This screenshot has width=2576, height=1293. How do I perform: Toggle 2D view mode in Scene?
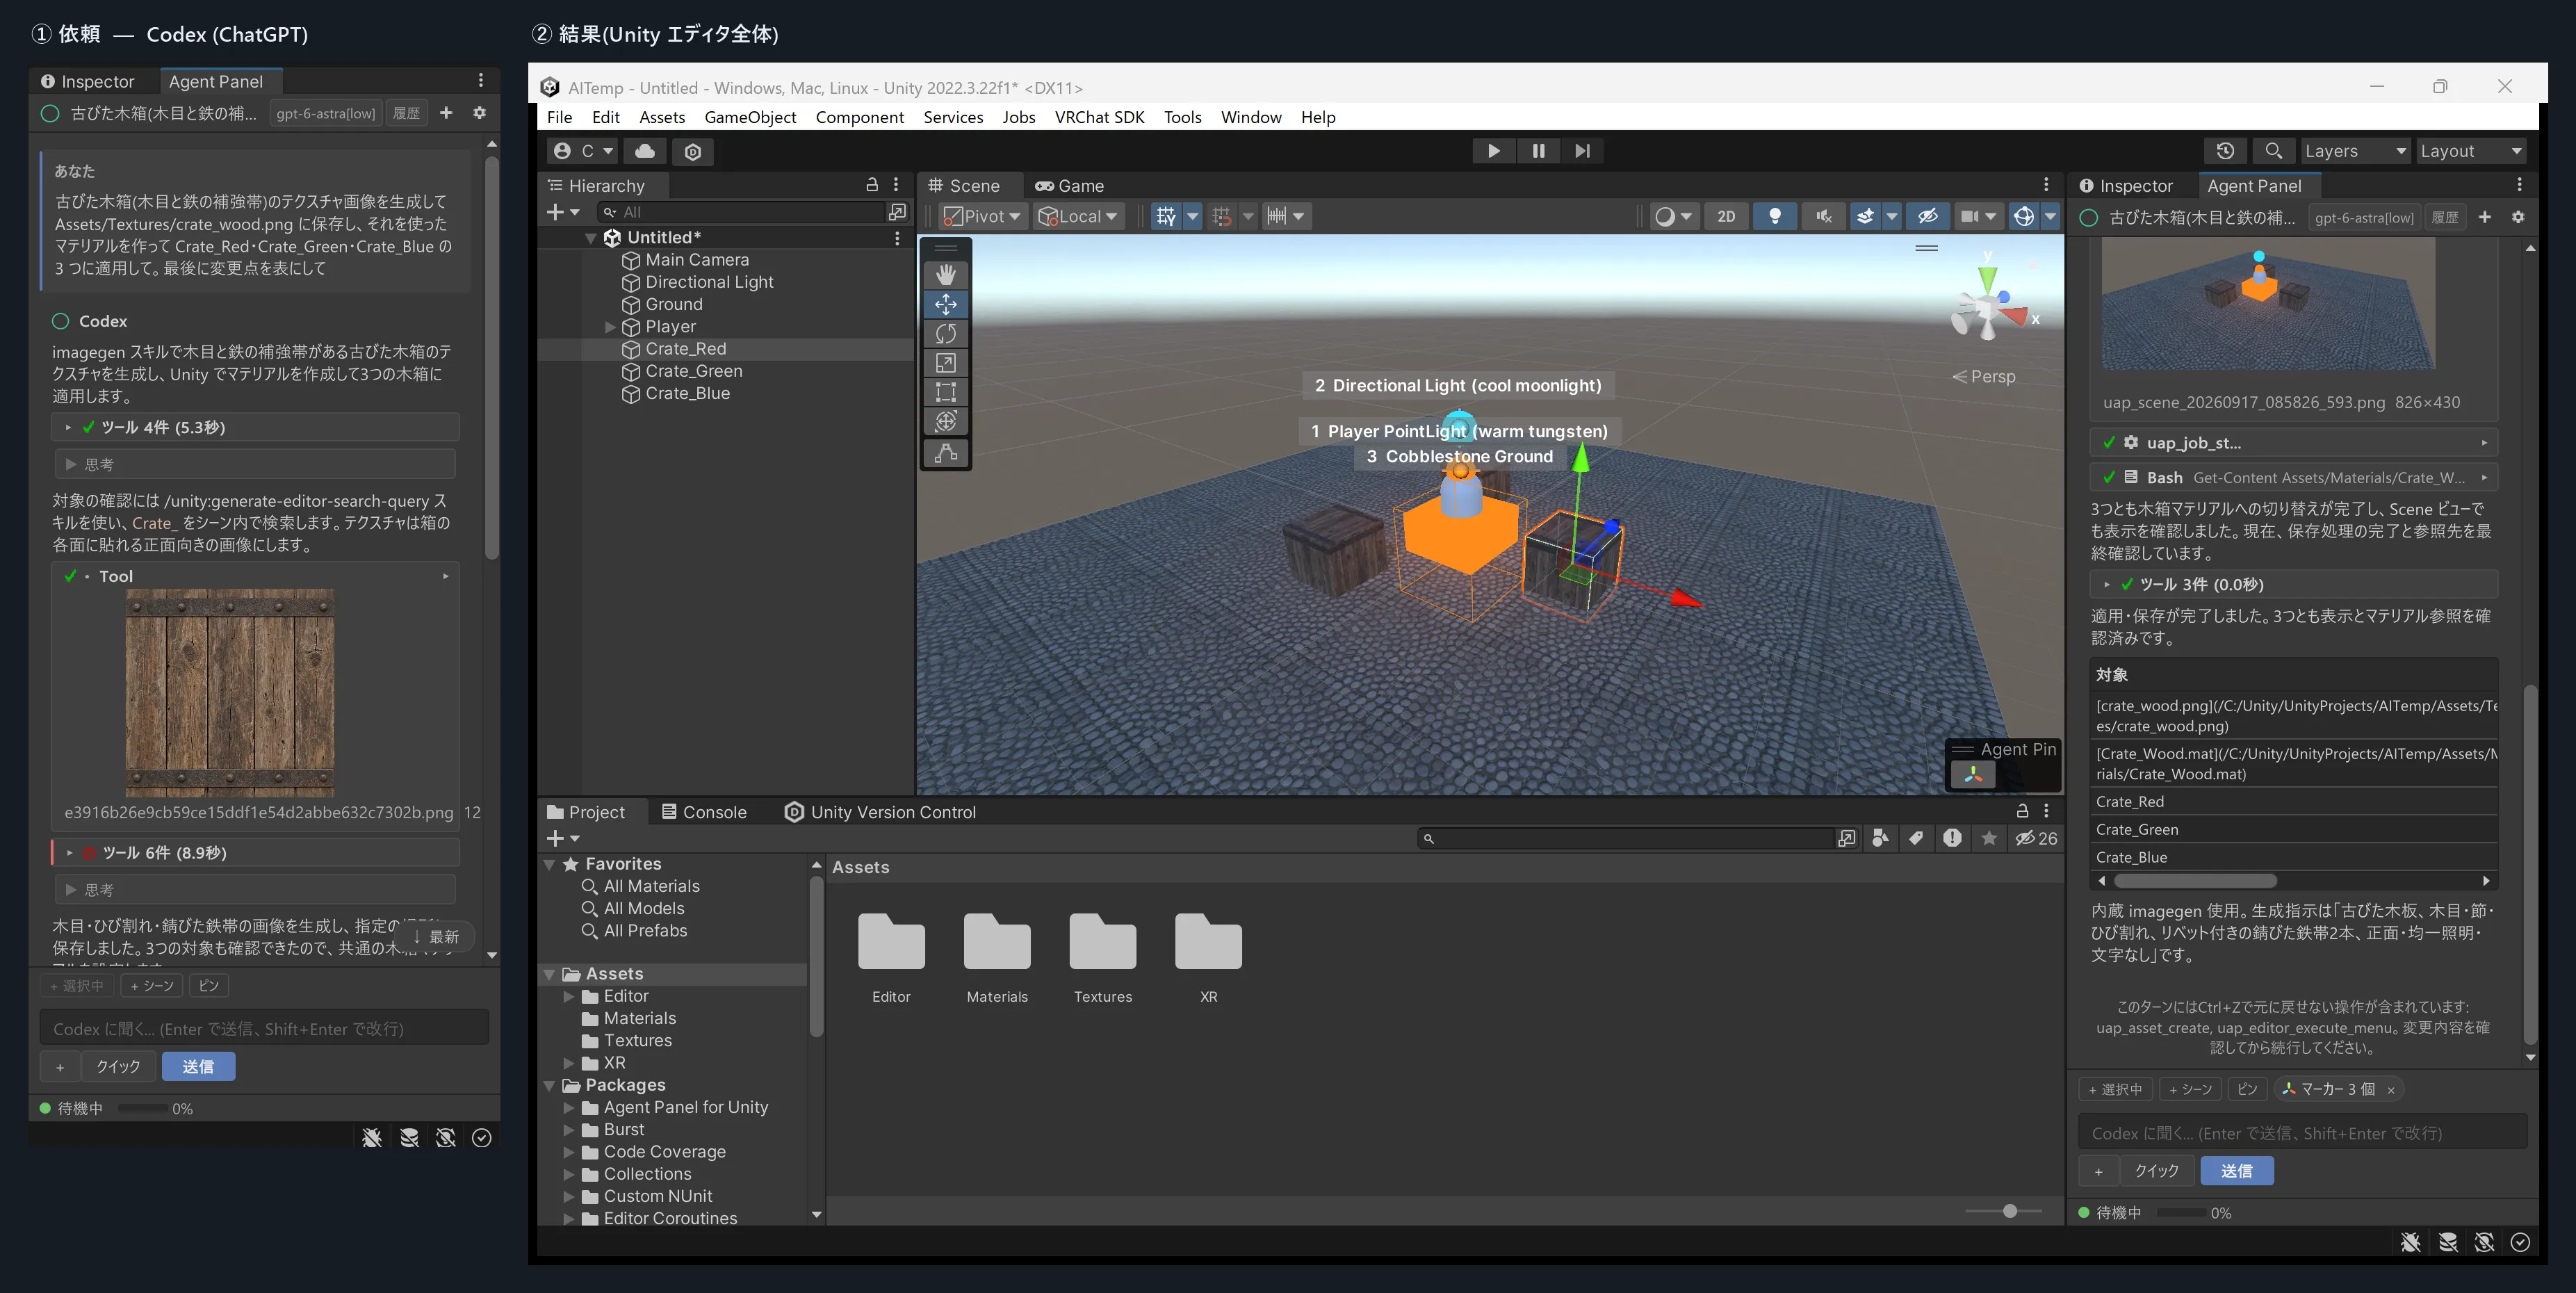pyautogui.click(x=1726, y=216)
